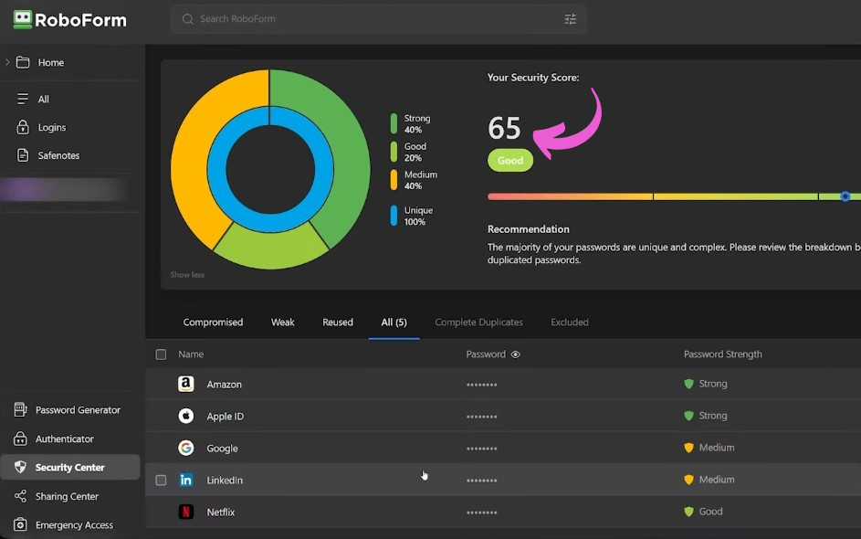Image resolution: width=861 pixels, height=539 pixels.
Task: Open the Complete Duplicates tab
Action: 478,322
